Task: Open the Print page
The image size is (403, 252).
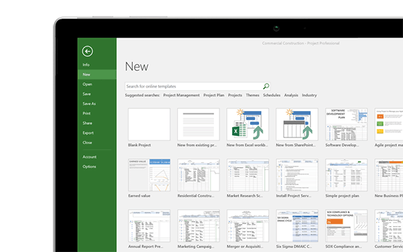Action: pyautogui.click(x=86, y=113)
